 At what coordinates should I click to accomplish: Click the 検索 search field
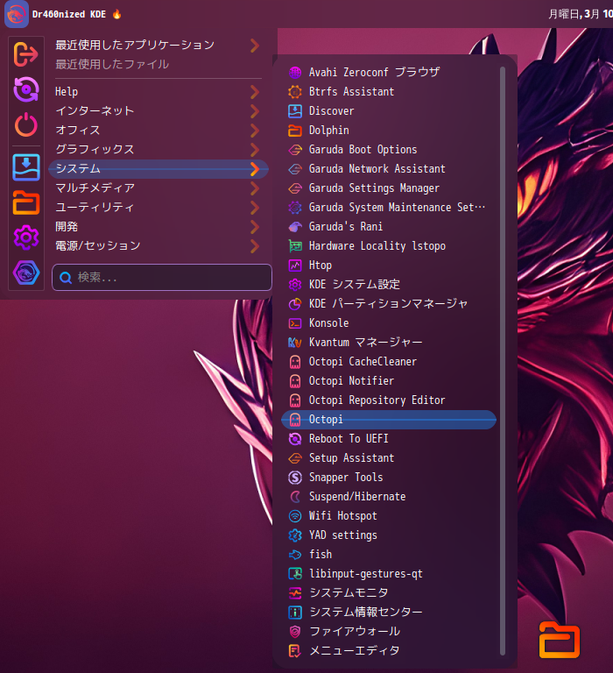coord(162,278)
